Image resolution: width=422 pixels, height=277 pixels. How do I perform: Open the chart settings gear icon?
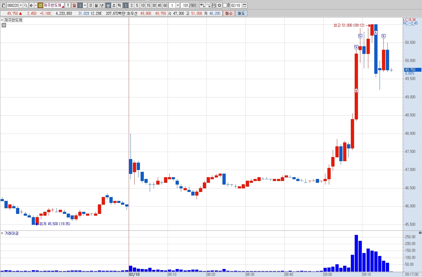219,5
